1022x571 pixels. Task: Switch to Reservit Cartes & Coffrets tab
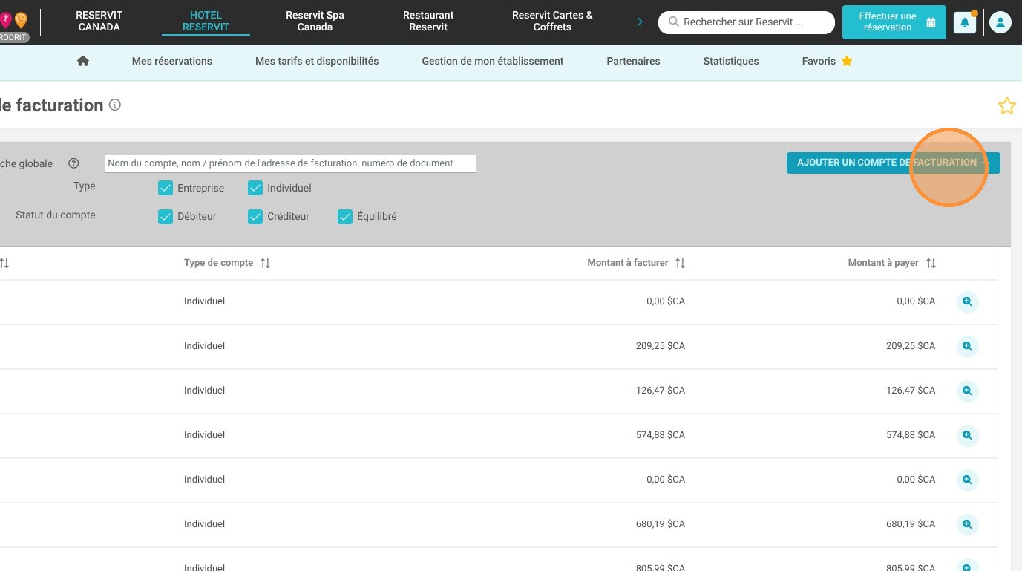pos(552,21)
